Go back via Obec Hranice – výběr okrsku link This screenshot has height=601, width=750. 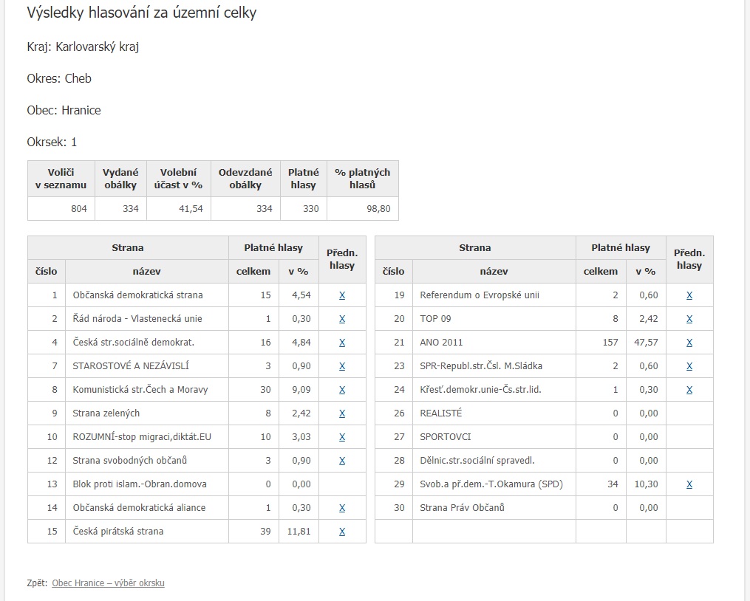pos(108,583)
